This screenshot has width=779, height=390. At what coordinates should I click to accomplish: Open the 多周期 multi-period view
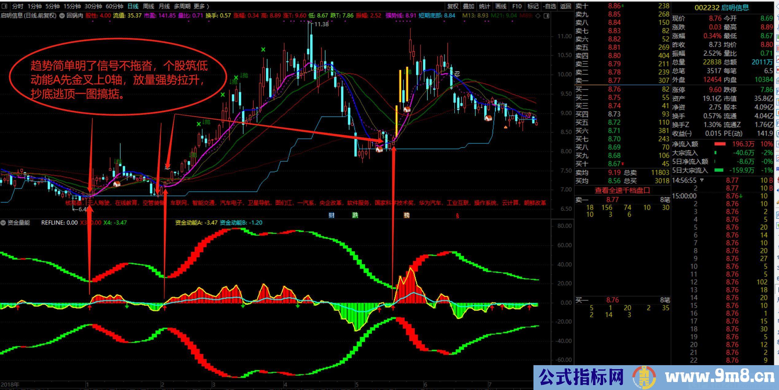(x=182, y=6)
